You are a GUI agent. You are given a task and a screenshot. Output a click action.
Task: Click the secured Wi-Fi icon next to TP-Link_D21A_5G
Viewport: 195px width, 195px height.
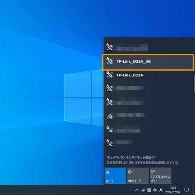point(110,60)
